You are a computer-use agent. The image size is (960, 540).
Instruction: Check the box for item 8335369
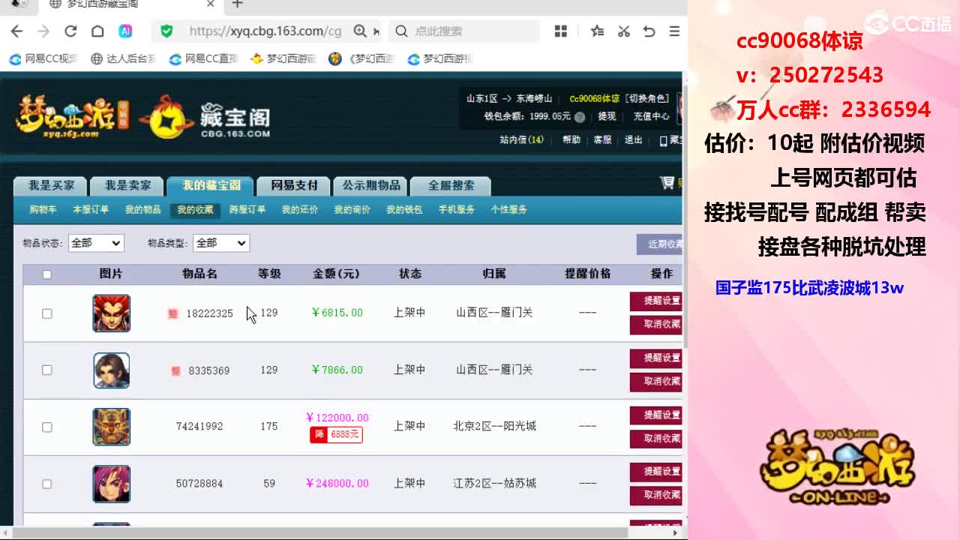click(x=46, y=370)
